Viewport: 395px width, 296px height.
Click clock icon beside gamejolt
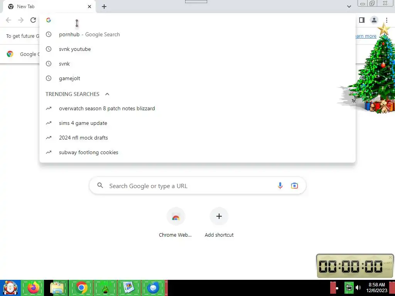coord(49,78)
